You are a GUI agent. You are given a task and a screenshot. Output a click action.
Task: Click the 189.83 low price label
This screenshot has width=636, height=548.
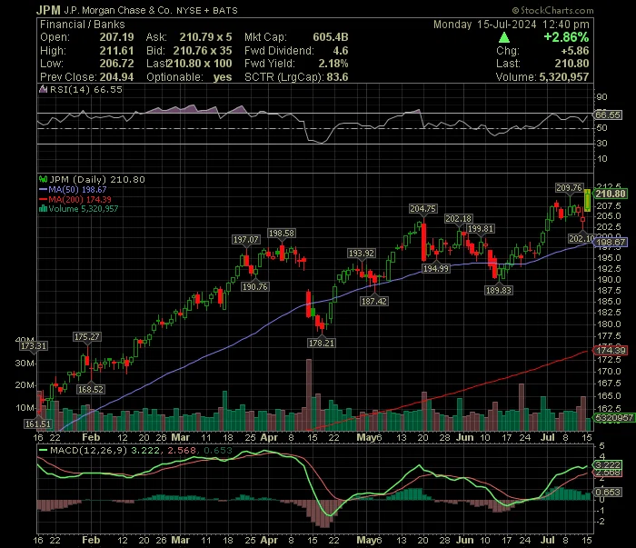tap(499, 291)
